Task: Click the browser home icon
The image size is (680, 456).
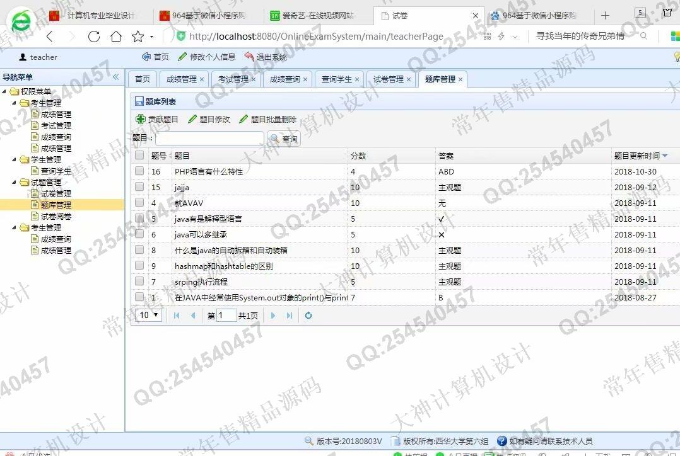Action: click(x=116, y=37)
